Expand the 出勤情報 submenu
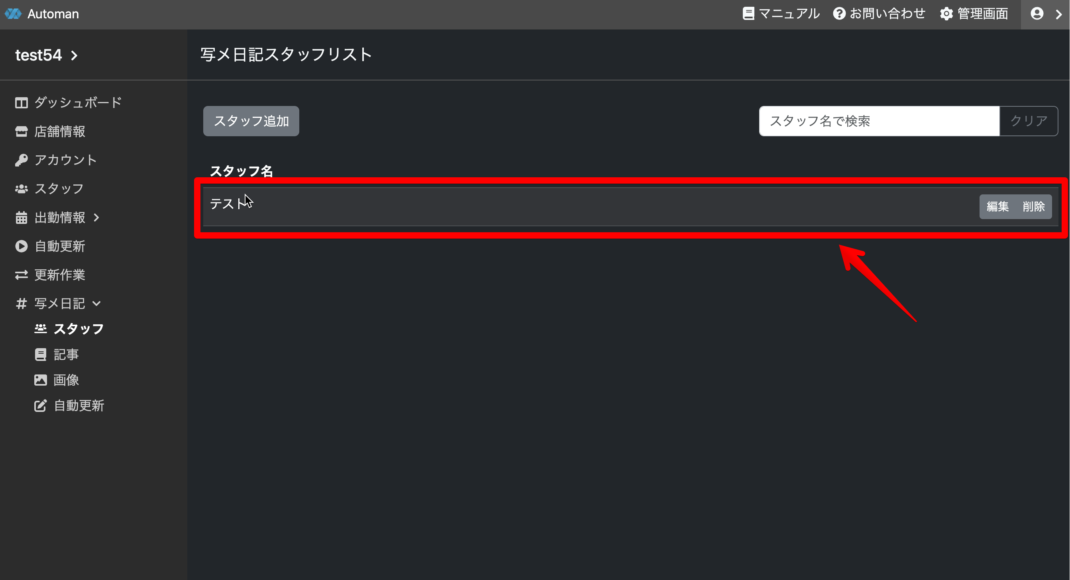 click(x=96, y=217)
